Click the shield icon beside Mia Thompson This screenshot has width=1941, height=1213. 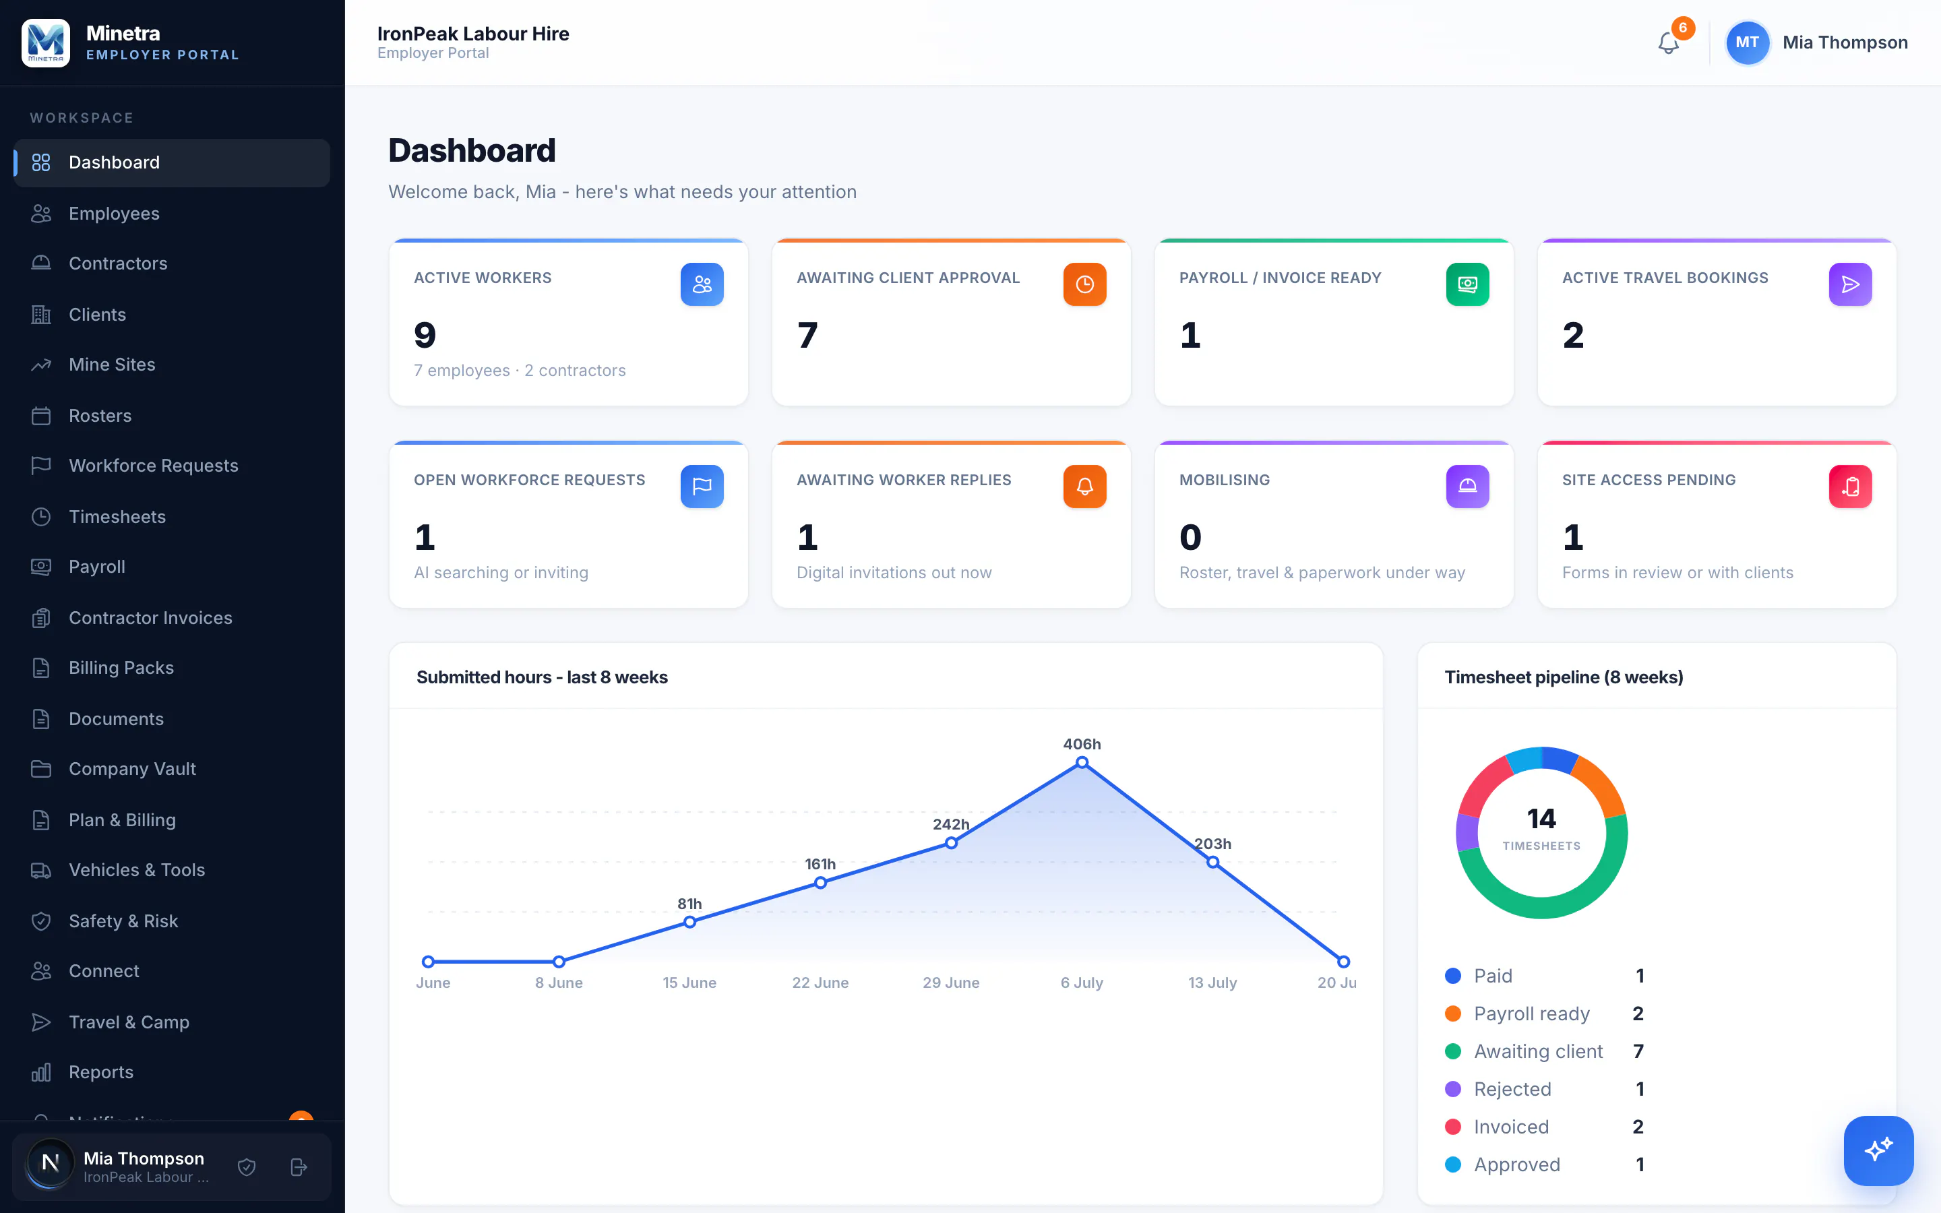pos(247,1167)
